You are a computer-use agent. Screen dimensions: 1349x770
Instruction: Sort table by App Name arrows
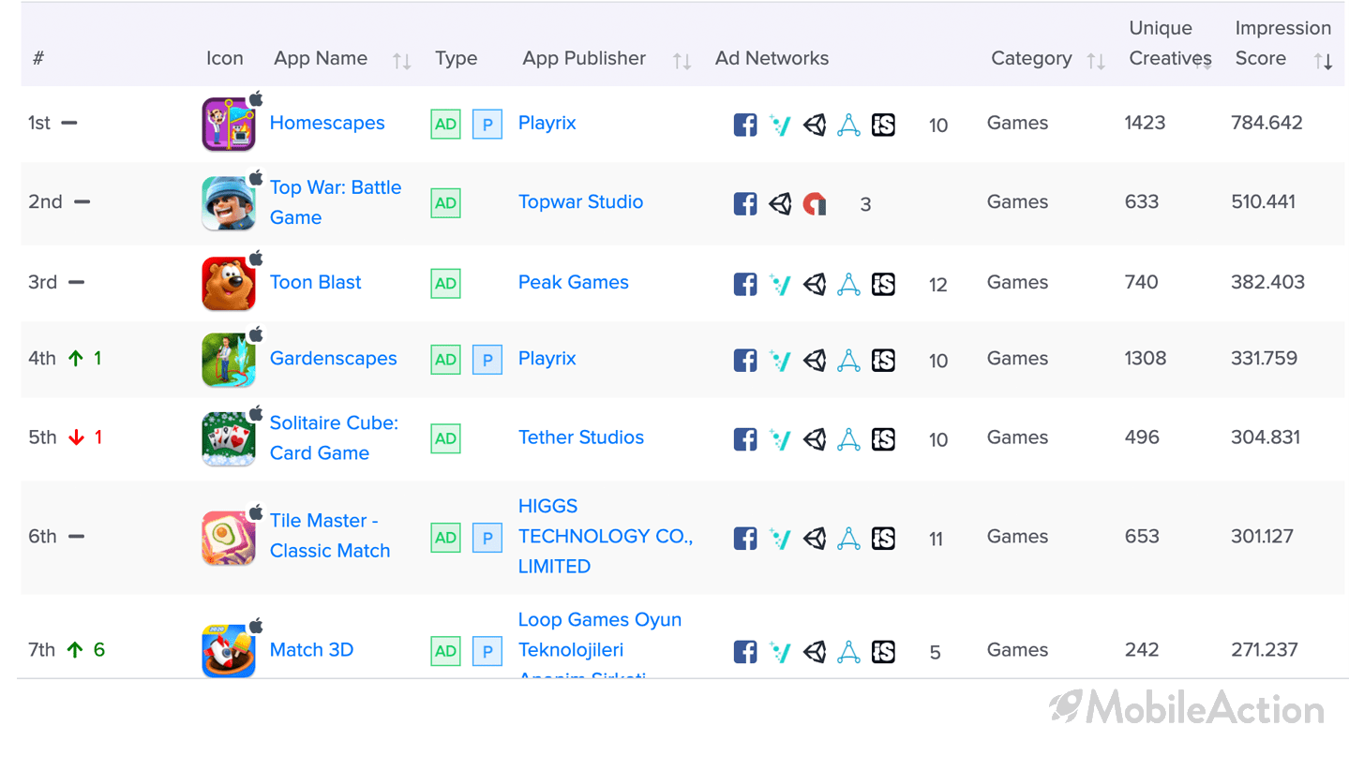click(401, 62)
